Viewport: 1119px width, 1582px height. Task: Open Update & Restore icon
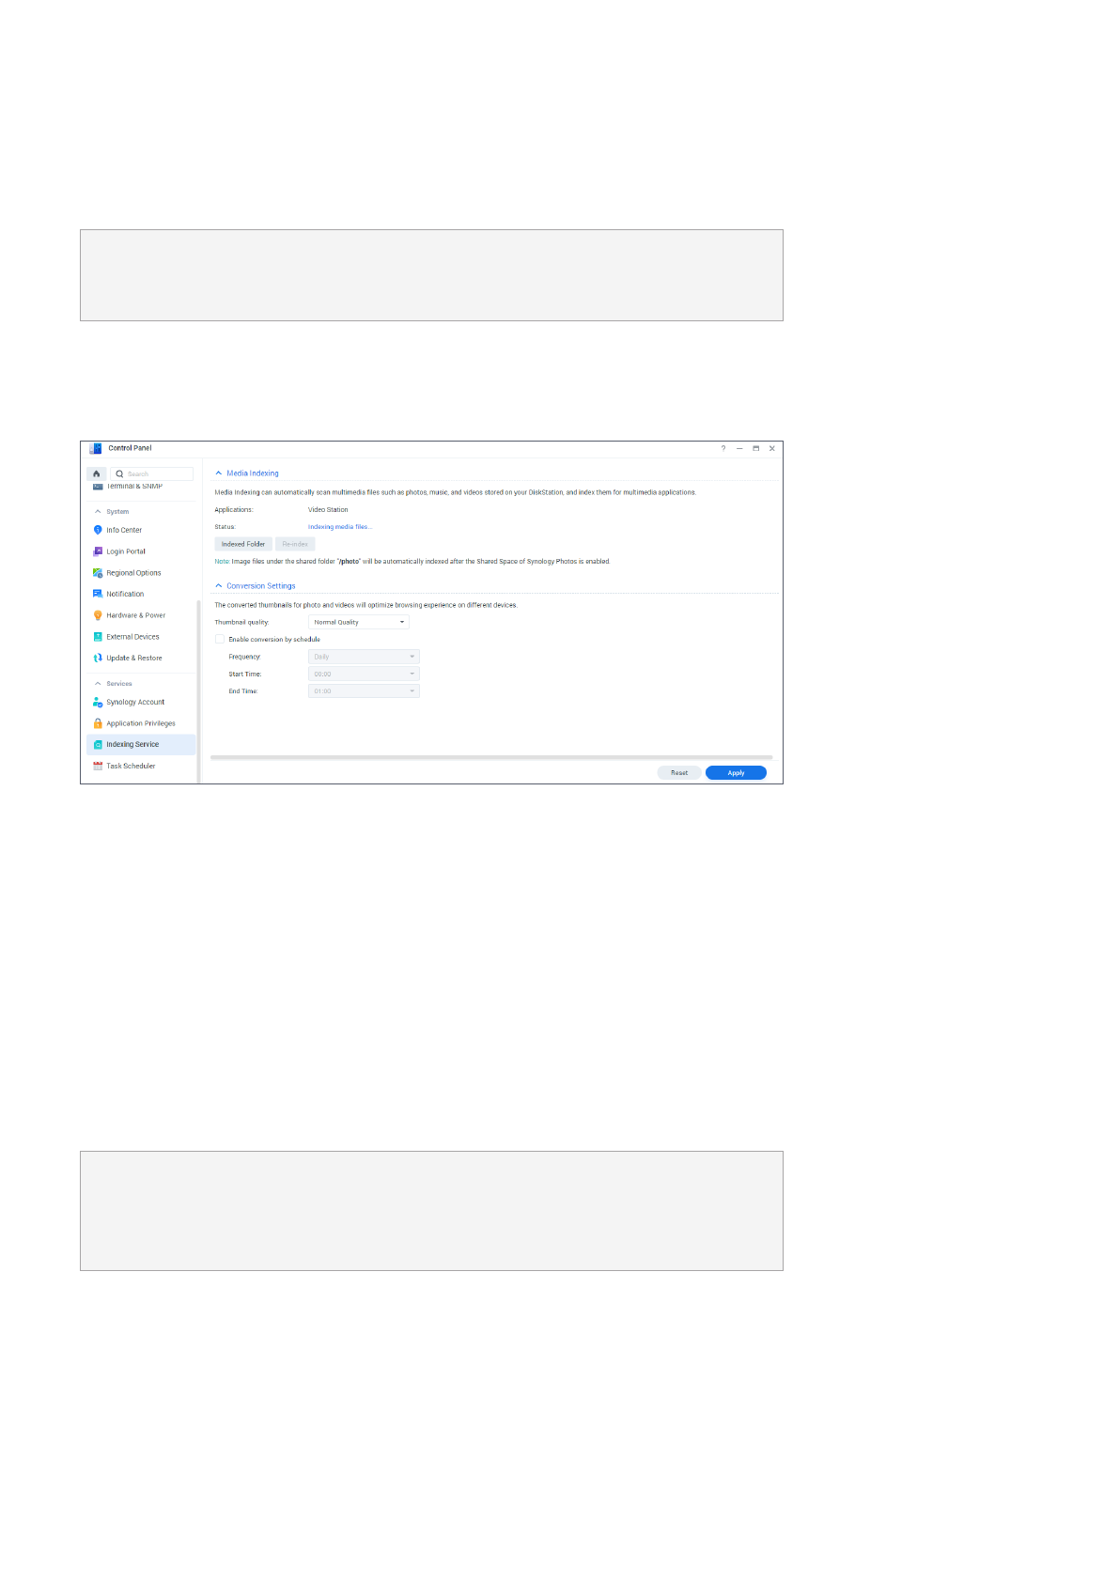tap(98, 659)
